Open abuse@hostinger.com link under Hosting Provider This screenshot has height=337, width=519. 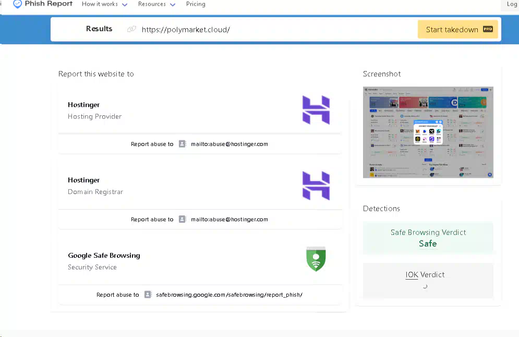click(230, 144)
